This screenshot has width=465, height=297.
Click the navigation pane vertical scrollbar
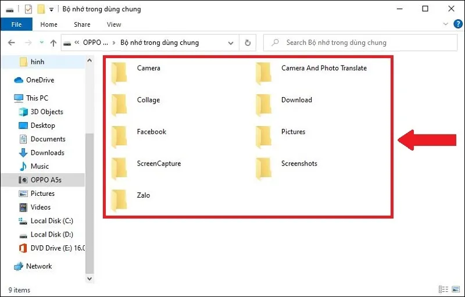(x=88, y=174)
